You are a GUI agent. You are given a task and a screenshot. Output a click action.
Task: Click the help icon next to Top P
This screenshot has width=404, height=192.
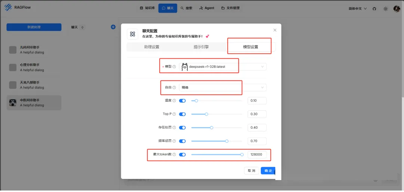tap(174, 114)
